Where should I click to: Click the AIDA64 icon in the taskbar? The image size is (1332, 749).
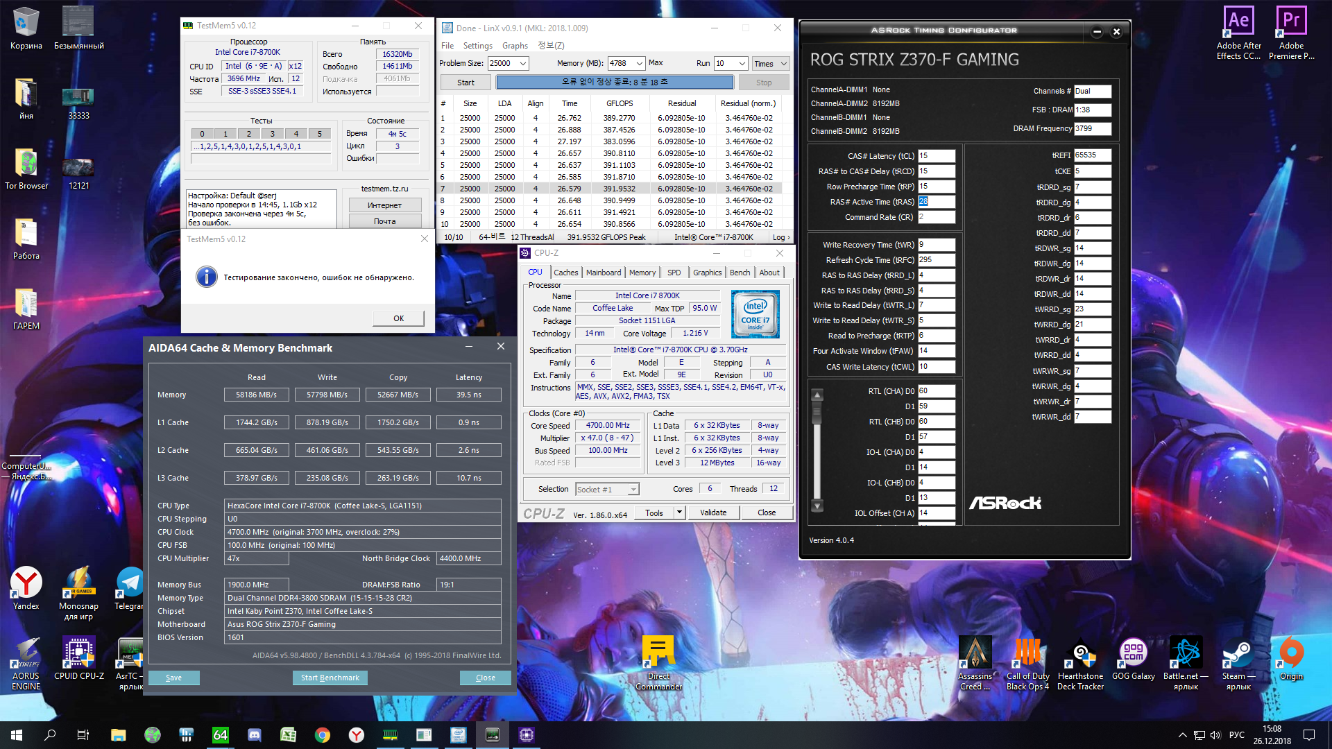(220, 735)
